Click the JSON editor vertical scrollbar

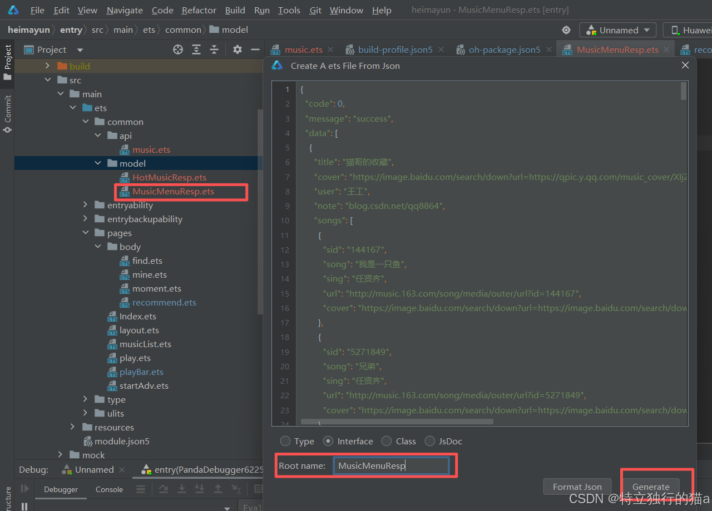684,91
